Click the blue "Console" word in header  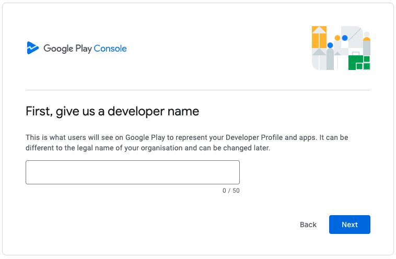[110, 49]
